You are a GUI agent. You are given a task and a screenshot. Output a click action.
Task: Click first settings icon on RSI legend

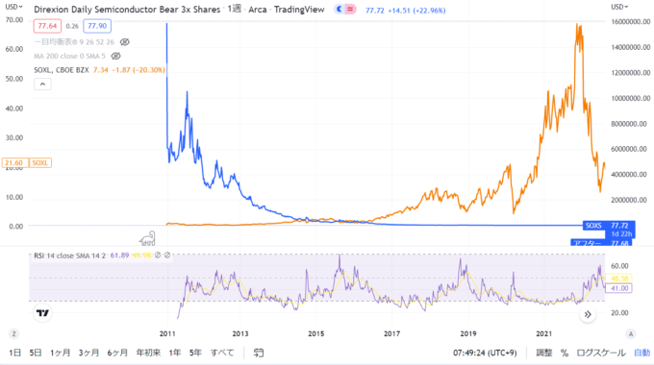pos(158,255)
